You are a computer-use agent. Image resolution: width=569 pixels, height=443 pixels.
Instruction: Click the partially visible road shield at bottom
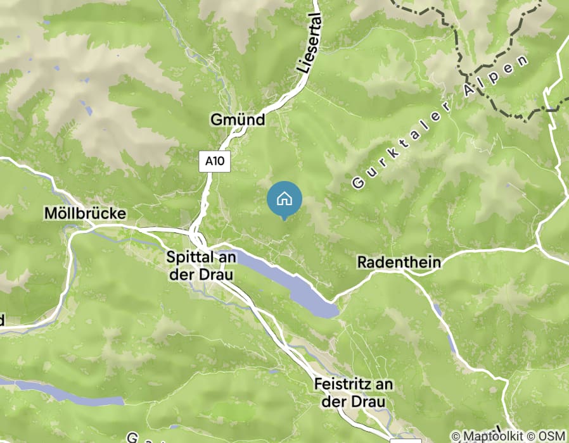tap(406, 441)
